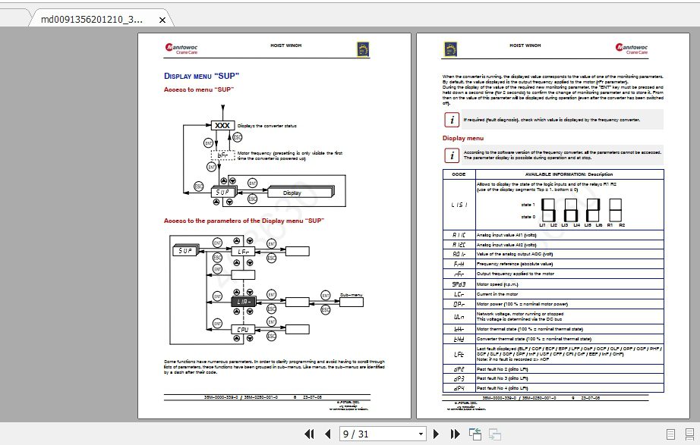Viewport: 700px width, 445px height.
Task: Close the md0091356201210_3... tab
Action: (162, 20)
